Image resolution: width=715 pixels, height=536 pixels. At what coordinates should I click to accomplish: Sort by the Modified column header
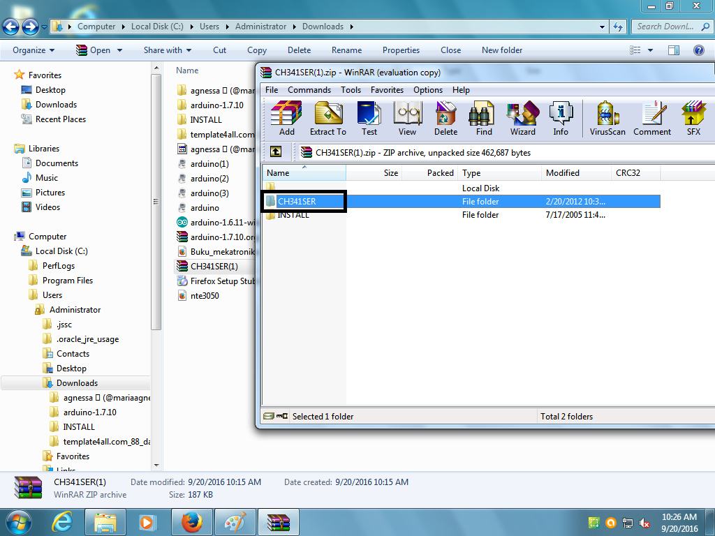point(576,173)
